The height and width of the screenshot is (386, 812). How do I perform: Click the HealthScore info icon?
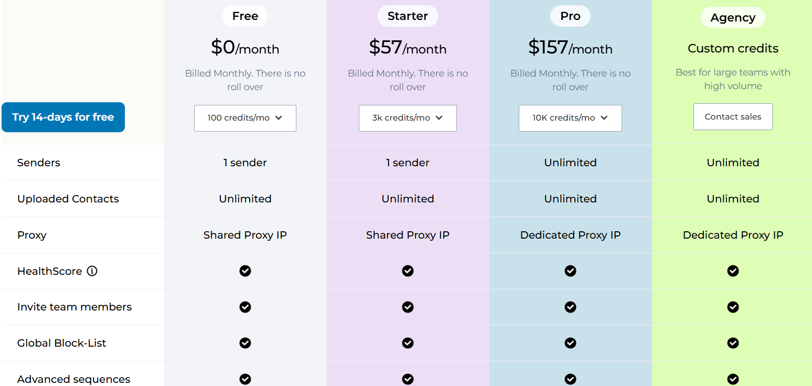(x=92, y=271)
